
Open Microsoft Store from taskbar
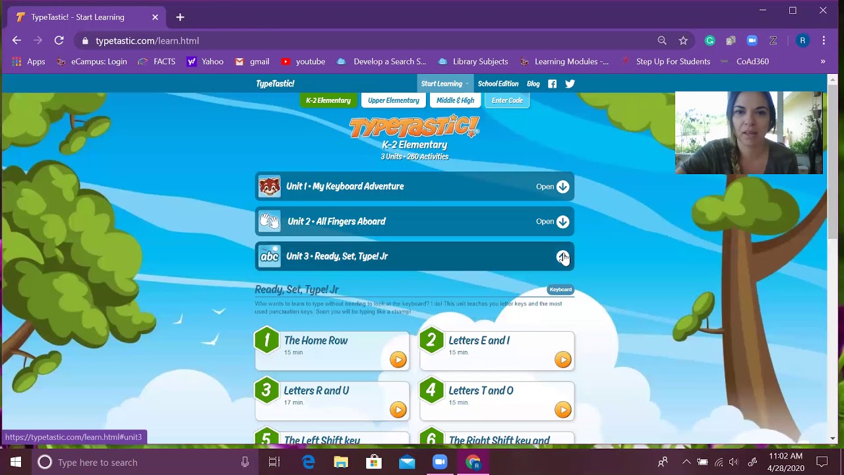(x=374, y=462)
